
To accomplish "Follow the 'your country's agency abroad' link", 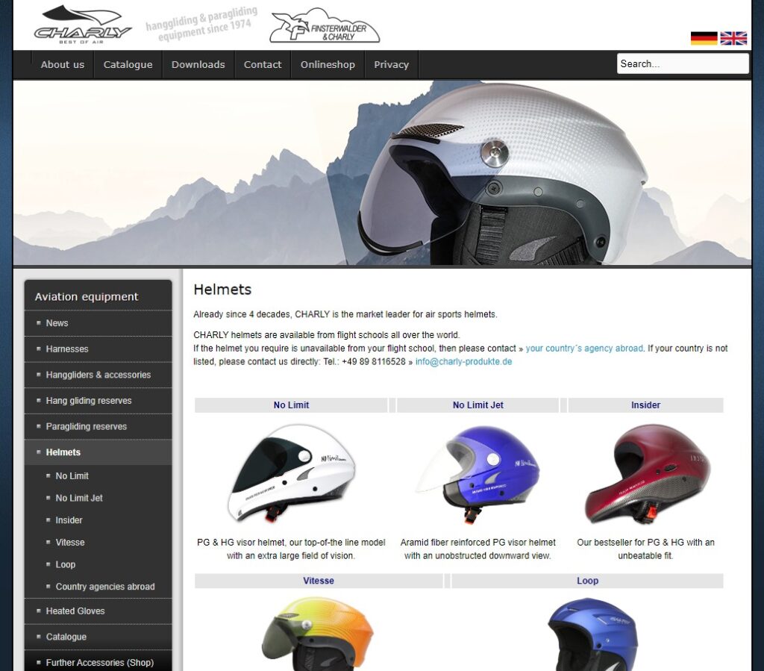I will [x=584, y=349].
